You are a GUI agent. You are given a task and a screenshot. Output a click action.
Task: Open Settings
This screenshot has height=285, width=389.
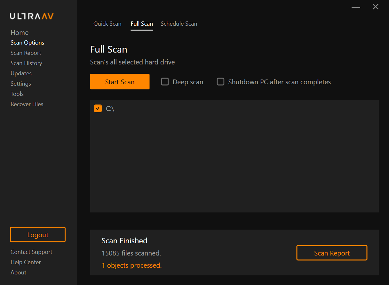[20, 83]
